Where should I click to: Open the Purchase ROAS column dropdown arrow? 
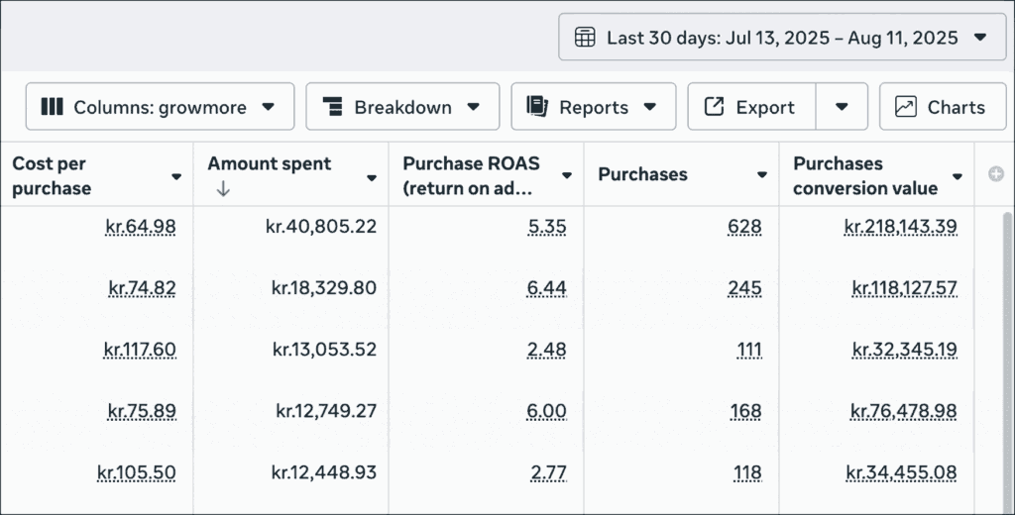[567, 176]
